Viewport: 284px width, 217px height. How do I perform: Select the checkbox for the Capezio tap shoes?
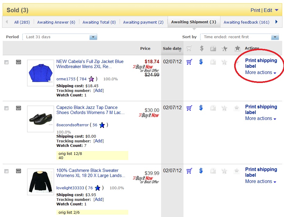click(x=6, y=108)
